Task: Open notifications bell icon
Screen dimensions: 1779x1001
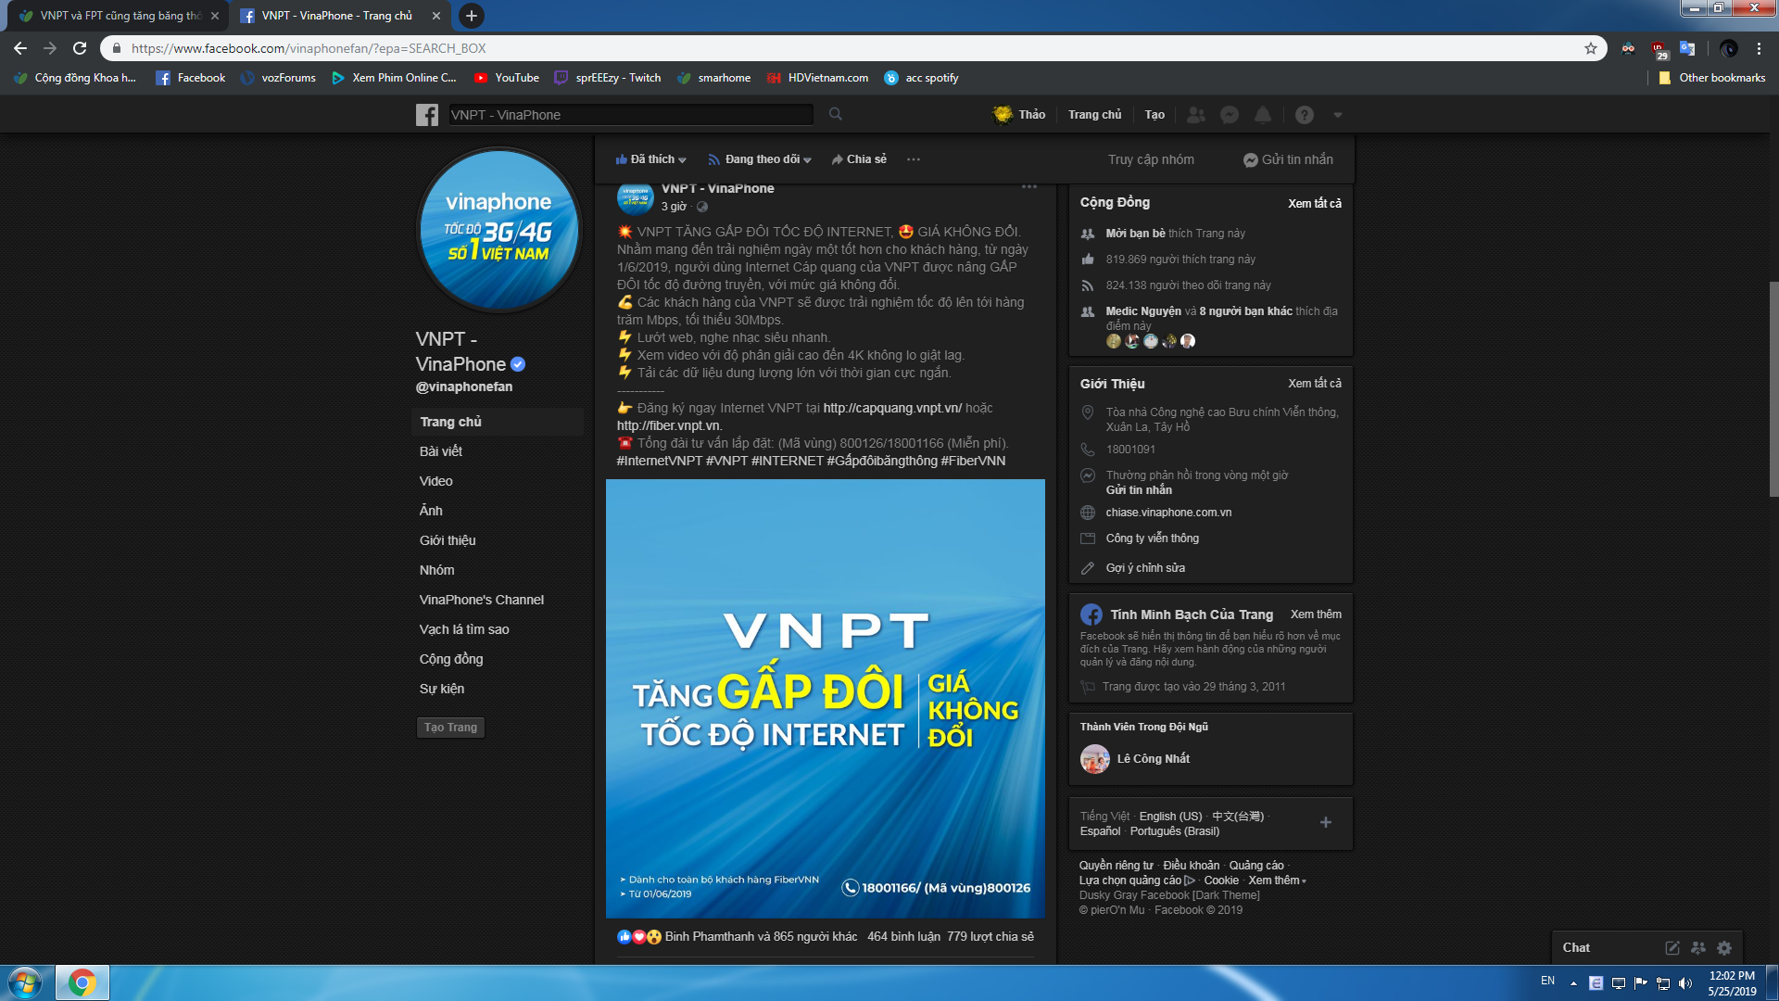Action: point(1263,115)
